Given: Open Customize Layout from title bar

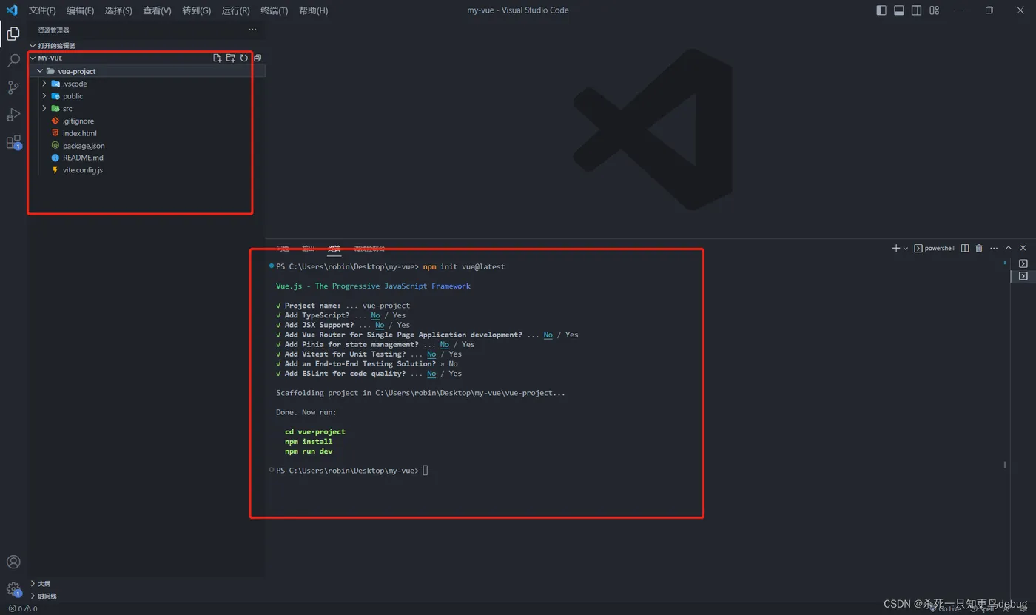Looking at the screenshot, I should pos(935,10).
